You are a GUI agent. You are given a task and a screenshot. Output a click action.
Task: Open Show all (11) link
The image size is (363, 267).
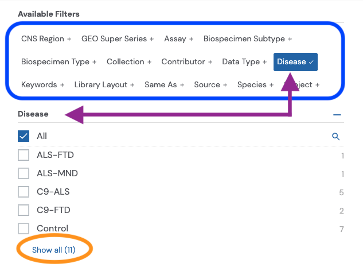point(53,250)
